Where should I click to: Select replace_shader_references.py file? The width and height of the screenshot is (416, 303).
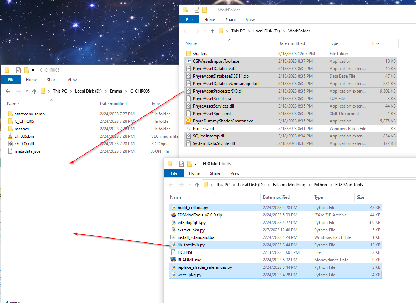[275, 267]
